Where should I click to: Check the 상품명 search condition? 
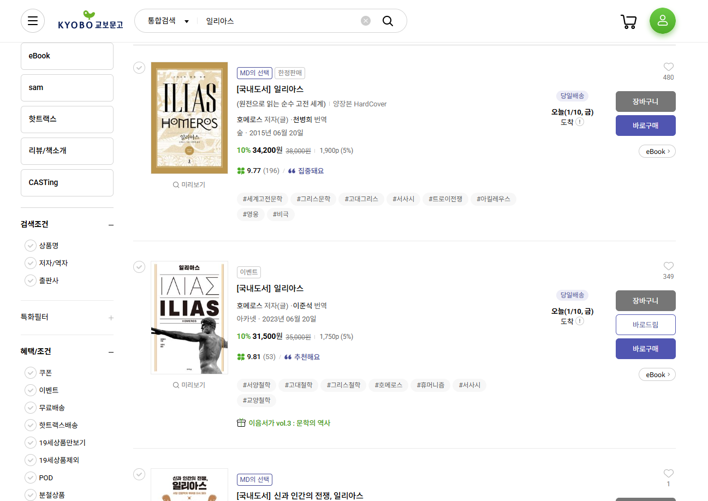coord(31,246)
